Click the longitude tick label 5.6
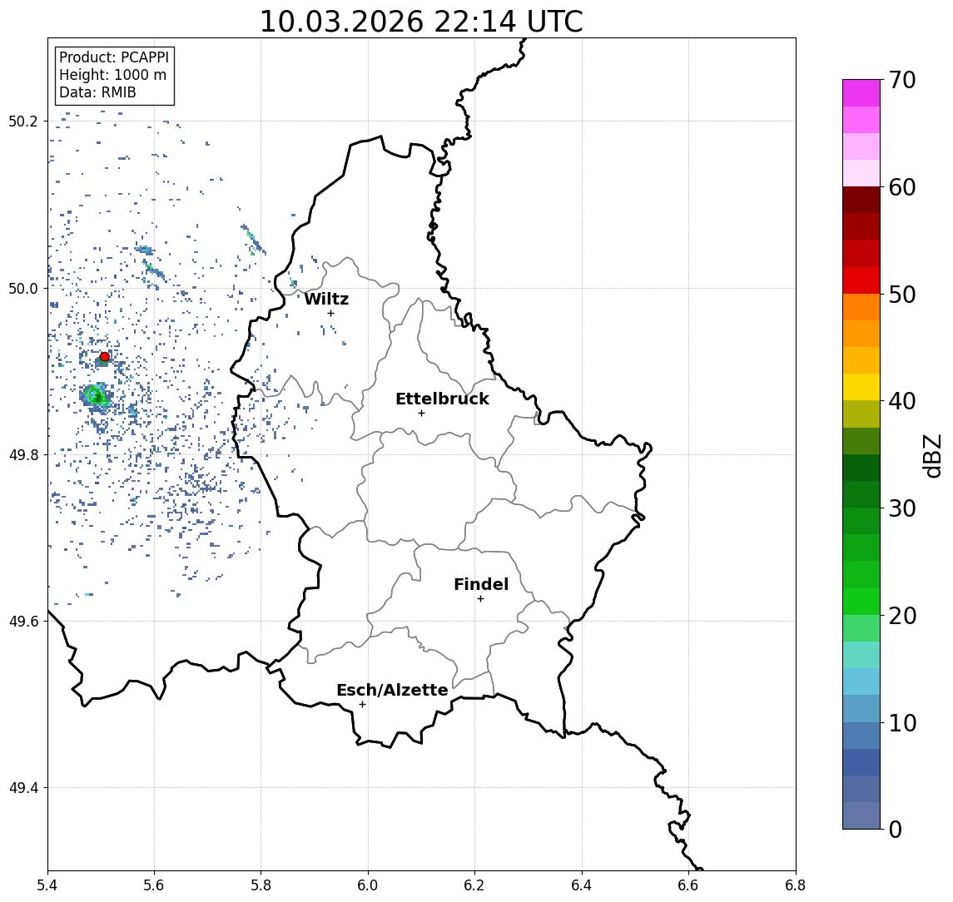 point(154,885)
